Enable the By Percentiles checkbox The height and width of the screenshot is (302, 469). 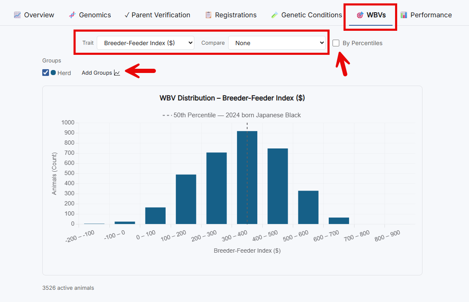click(x=336, y=43)
